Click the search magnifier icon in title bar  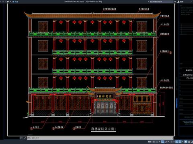coord(175,2)
